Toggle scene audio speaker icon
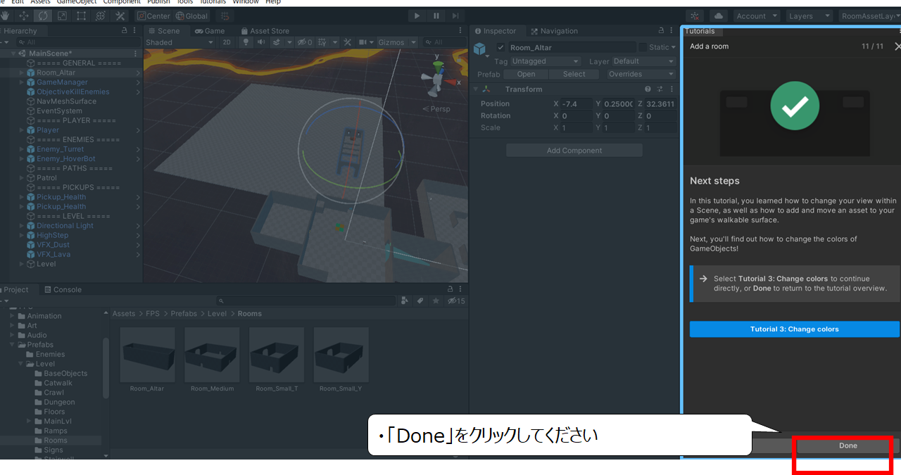This screenshot has height=475, width=901. click(261, 42)
